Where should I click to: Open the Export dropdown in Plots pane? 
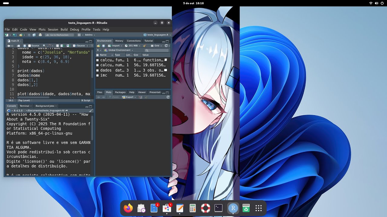(129, 97)
